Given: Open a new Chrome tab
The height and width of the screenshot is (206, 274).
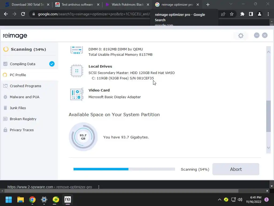Looking at the screenshot, I should click(x=208, y=5).
